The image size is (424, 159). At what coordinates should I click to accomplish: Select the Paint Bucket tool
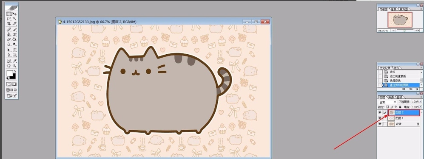pyautogui.click(x=14, y=39)
